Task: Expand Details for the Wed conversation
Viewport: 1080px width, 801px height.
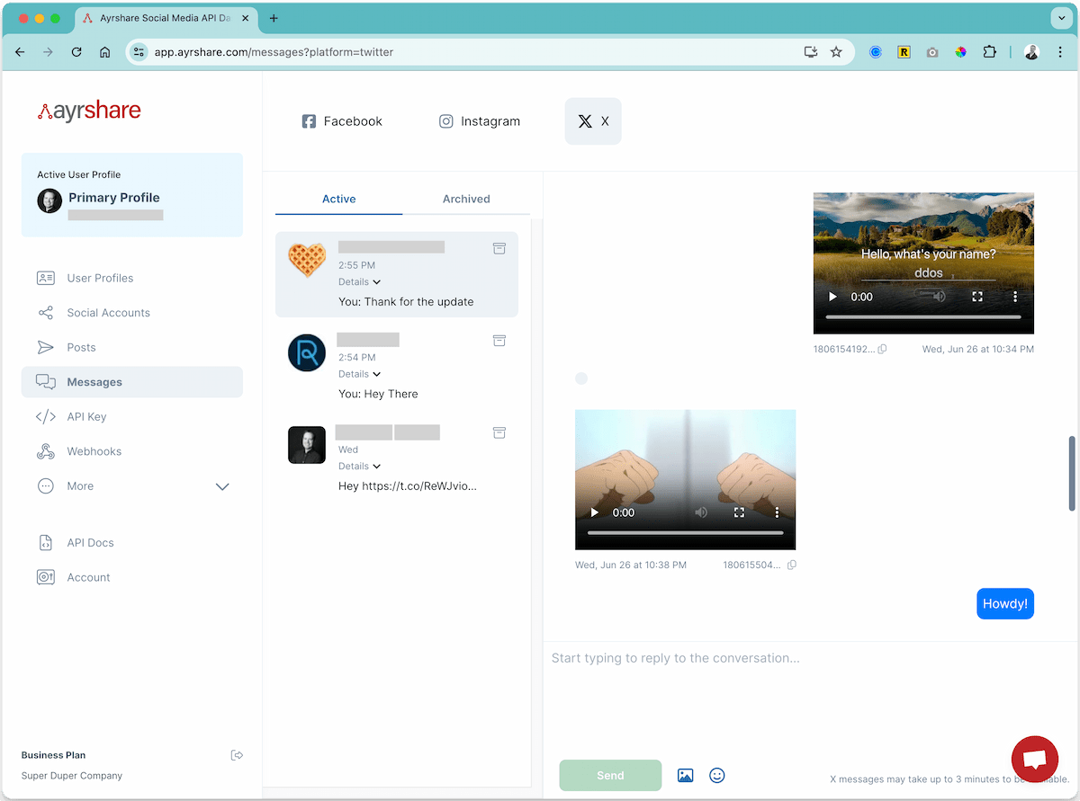Action: pos(360,467)
